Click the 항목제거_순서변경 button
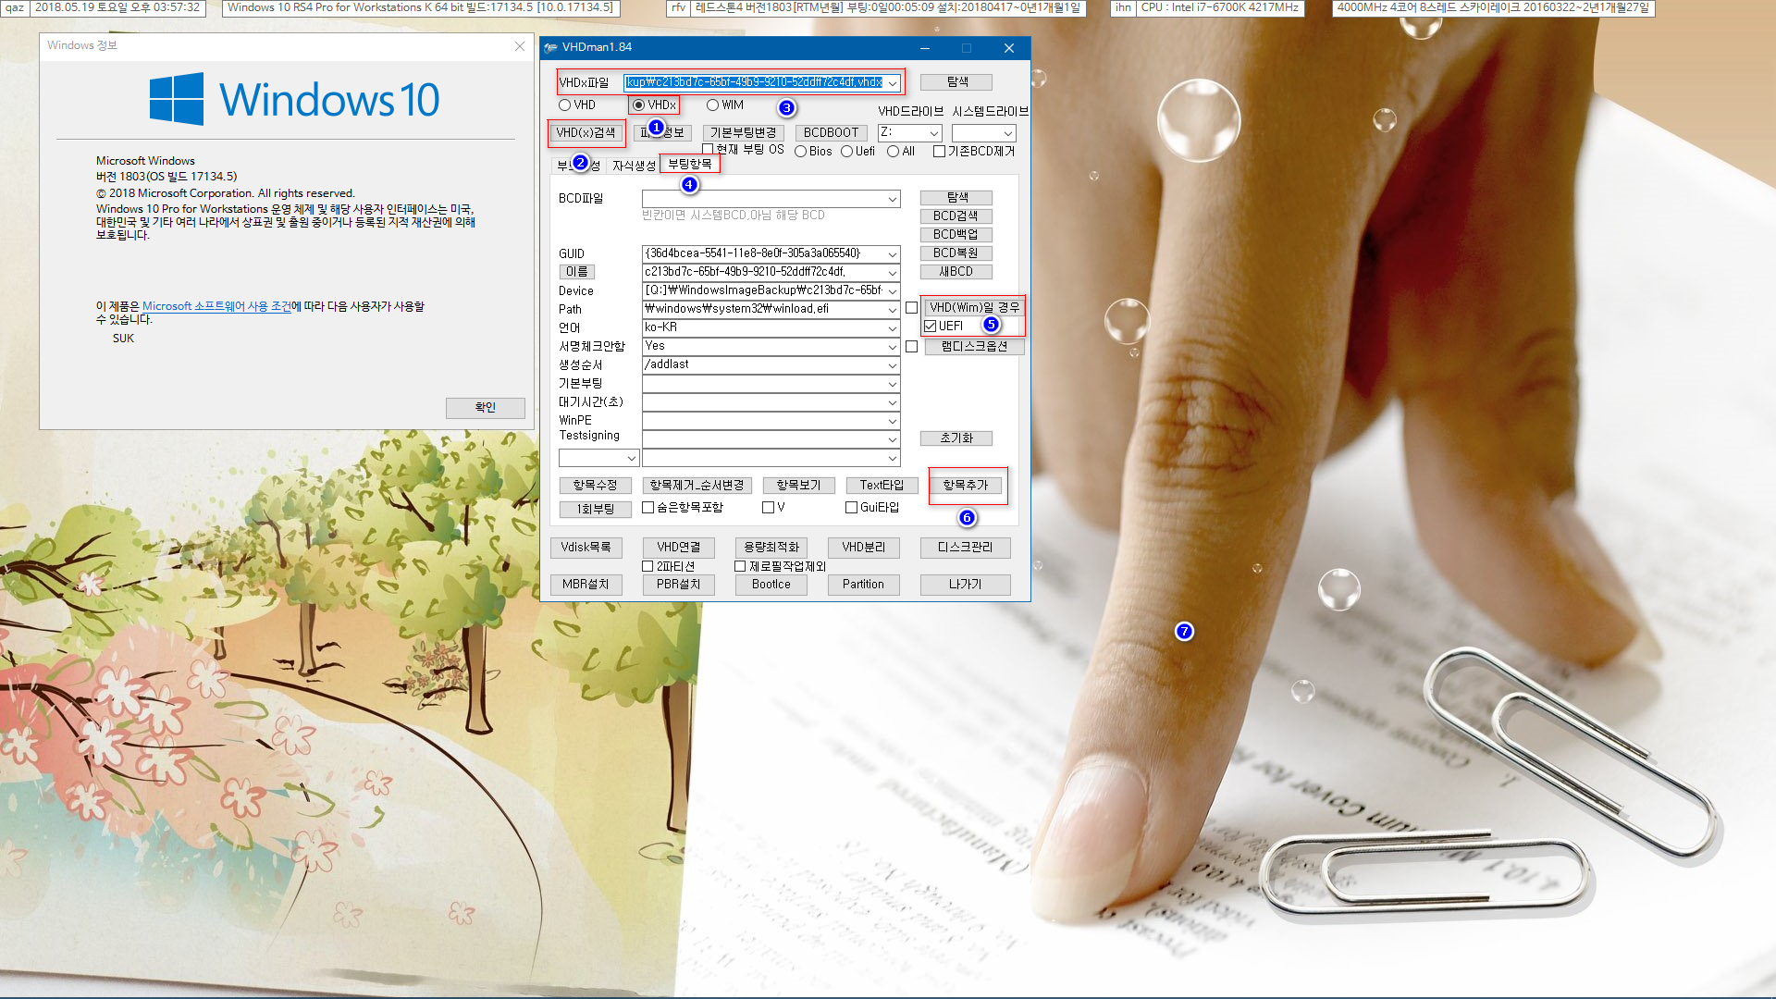 tap(697, 486)
